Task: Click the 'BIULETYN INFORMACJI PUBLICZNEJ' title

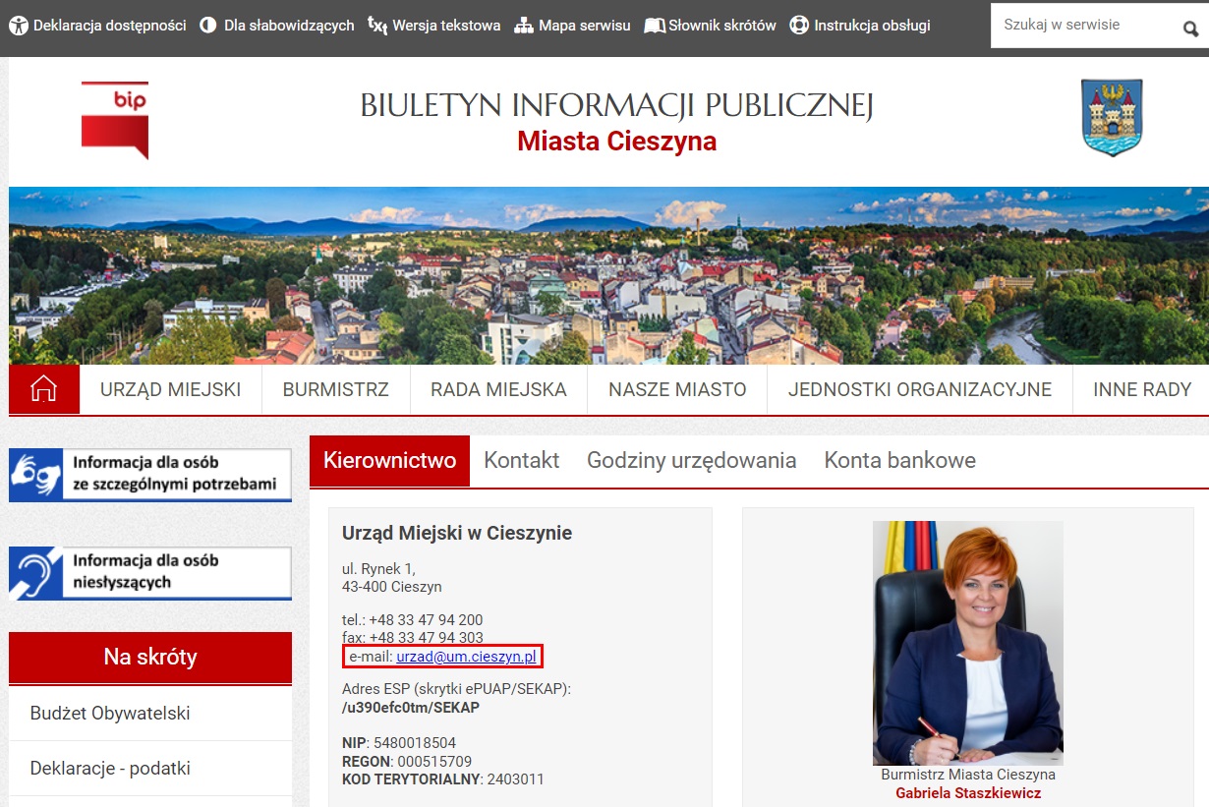Action: click(616, 105)
